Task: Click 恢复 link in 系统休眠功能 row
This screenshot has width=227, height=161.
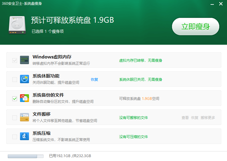Action: [x=94, y=80]
